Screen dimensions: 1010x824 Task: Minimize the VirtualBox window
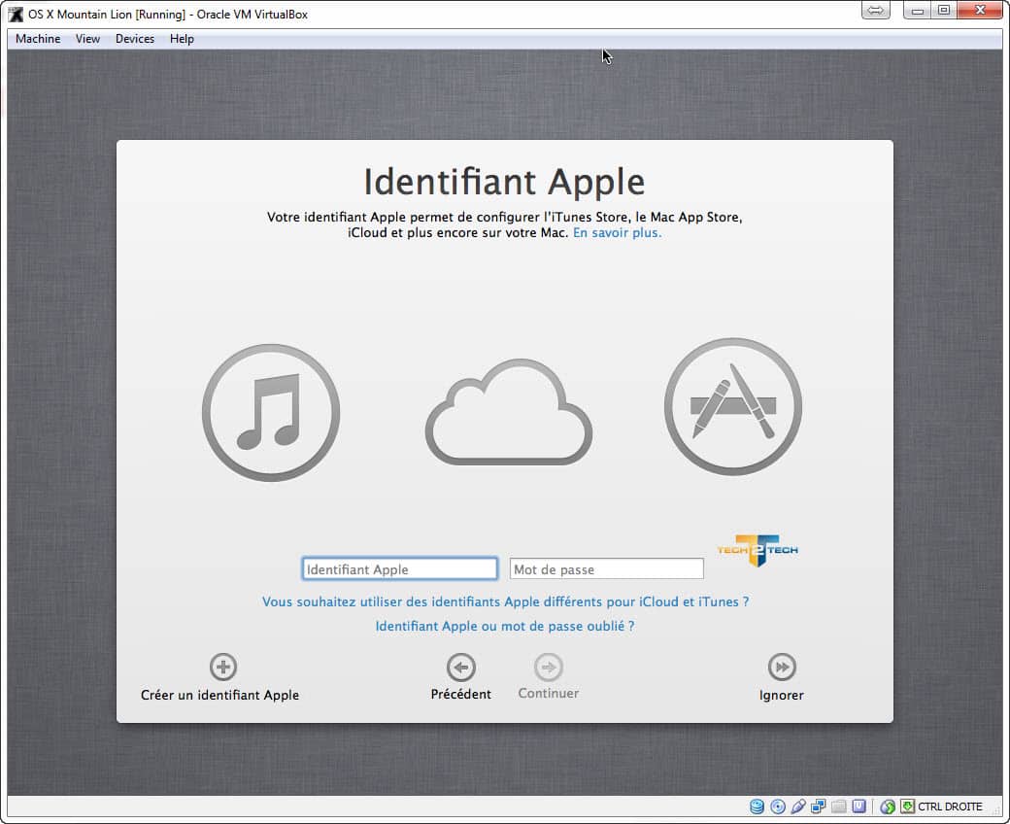point(917,11)
